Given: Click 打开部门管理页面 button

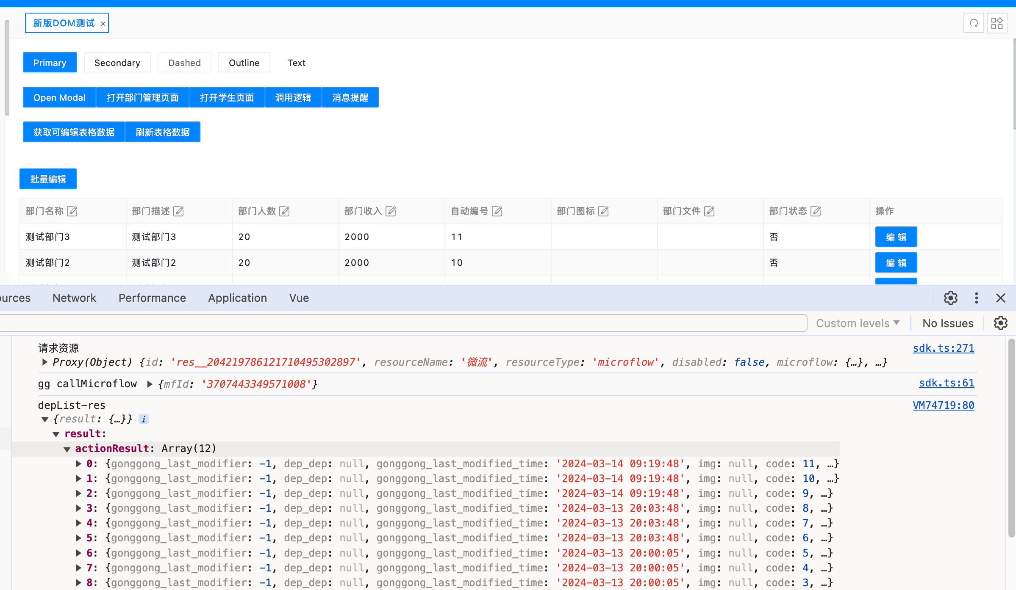Looking at the screenshot, I should 143,97.
